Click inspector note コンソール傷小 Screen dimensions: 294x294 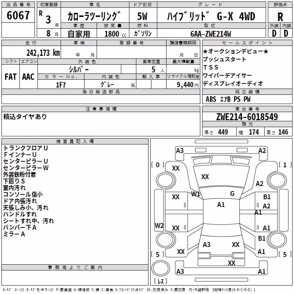click(x=23, y=194)
